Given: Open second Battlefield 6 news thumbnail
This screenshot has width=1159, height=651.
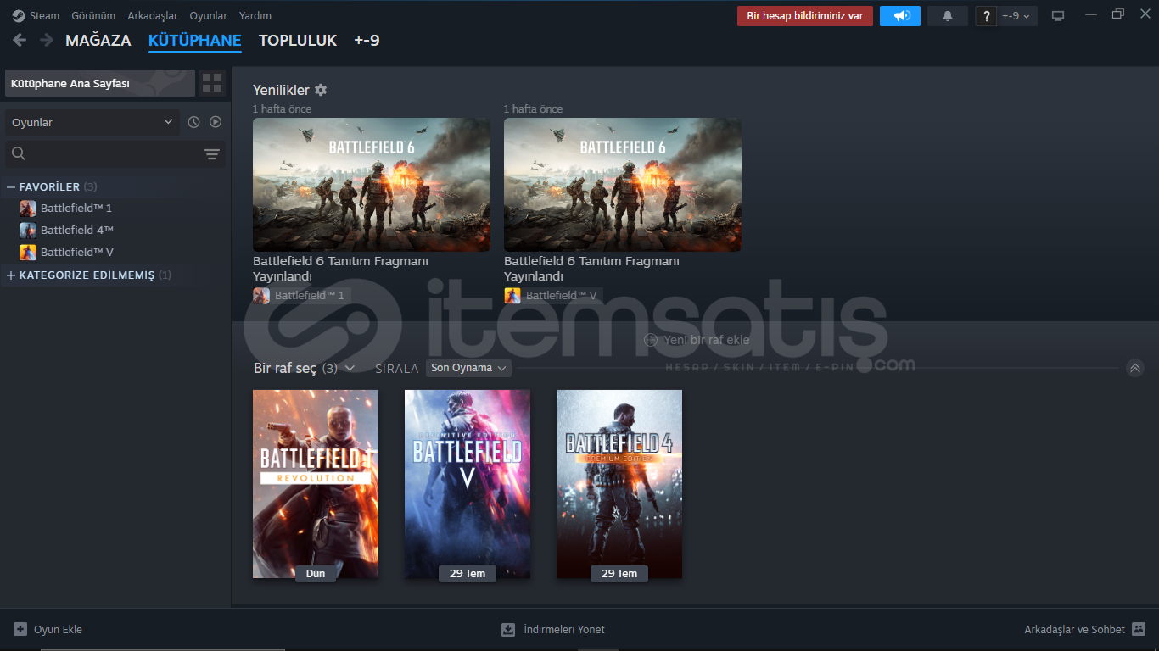Looking at the screenshot, I should tap(623, 184).
